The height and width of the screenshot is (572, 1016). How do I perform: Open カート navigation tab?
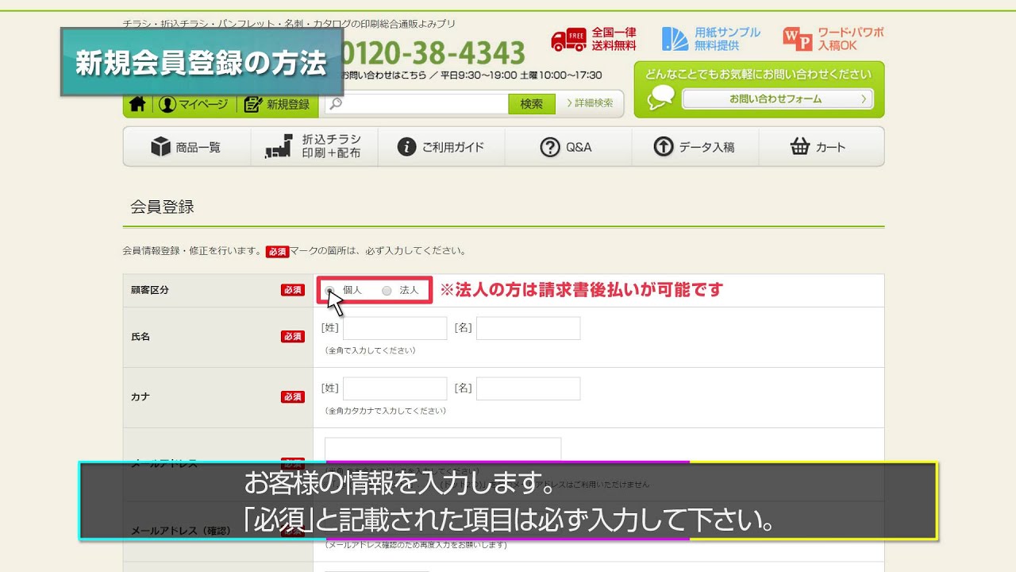pos(822,147)
